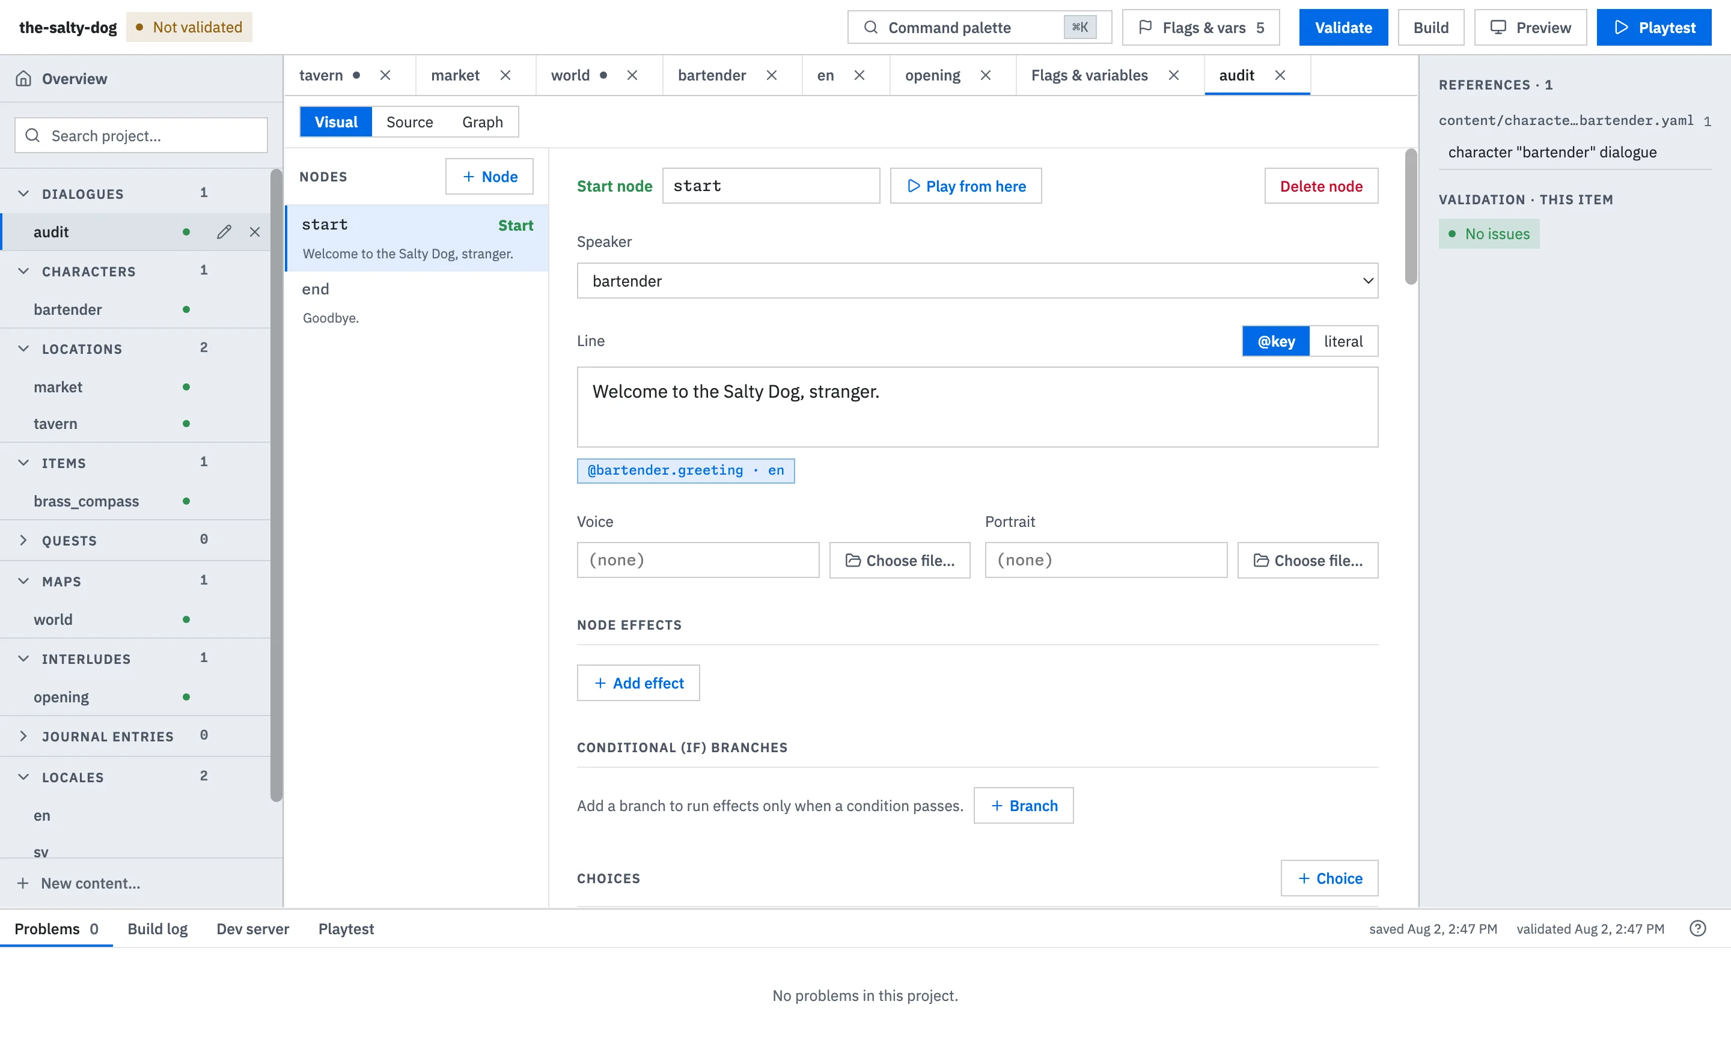Viewport: 1731px width, 1043px height.
Task: Click the play icon on Play from here
Action: coord(913,186)
